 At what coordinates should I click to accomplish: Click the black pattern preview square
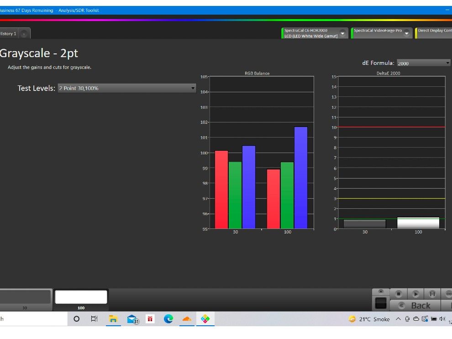(381, 303)
